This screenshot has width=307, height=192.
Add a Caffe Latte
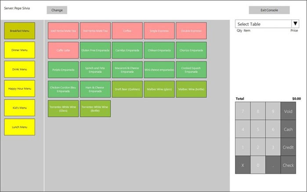tap(63, 50)
